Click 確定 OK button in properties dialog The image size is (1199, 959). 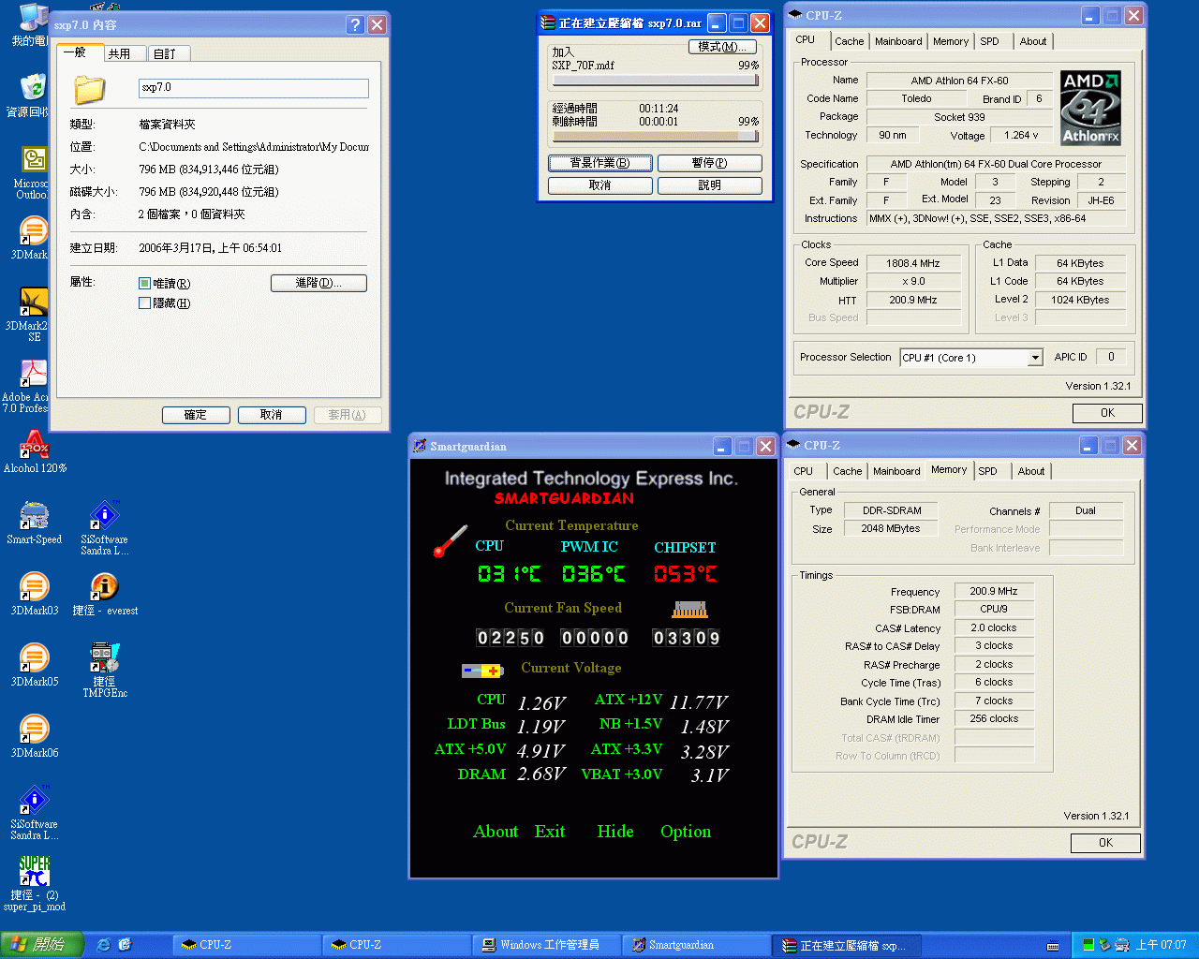tap(196, 415)
